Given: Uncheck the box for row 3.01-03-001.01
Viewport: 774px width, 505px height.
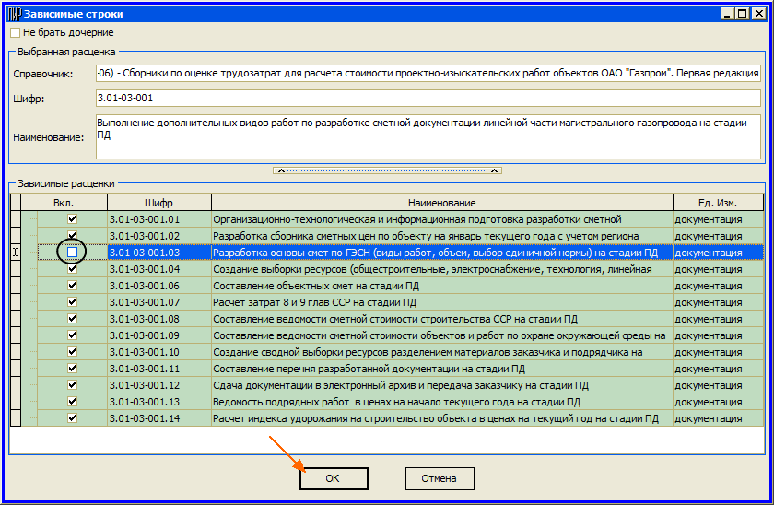Looking at the screenshot, I should (72, 219).
